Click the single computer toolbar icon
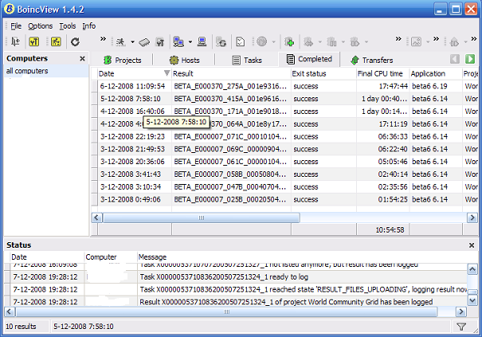 click(202, 41)
